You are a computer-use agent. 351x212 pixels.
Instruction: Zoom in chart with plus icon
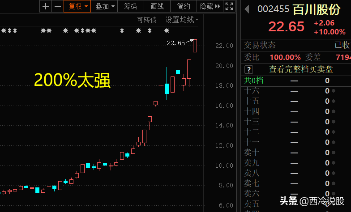46,6
